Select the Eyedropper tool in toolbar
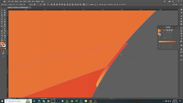Image resolution: width=183 pixels, height=103 pixels. click(2, 33)
